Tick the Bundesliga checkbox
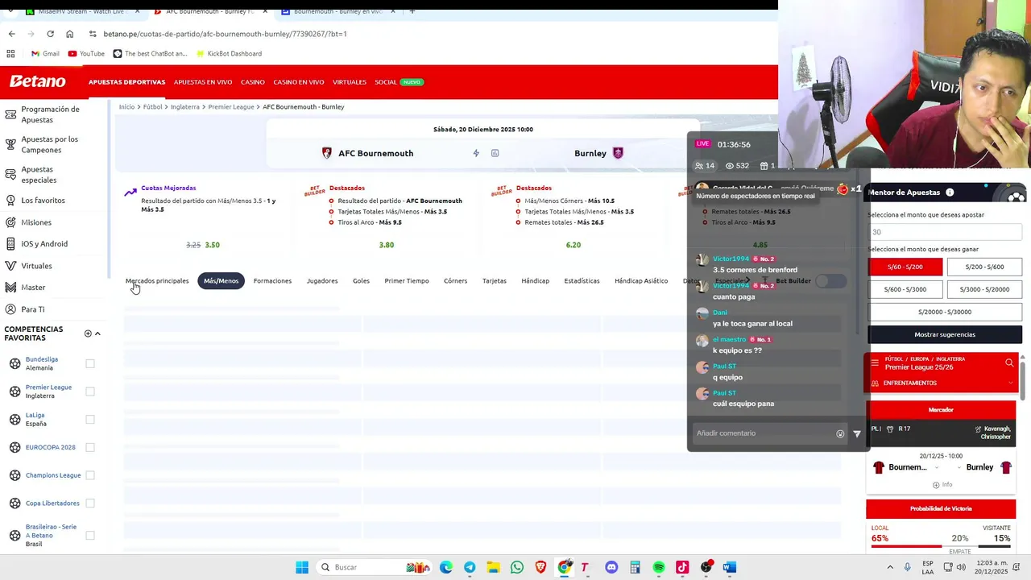The image size is (1031, 580). [90, 363]
